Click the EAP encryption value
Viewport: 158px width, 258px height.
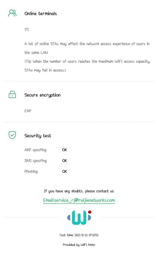(28, 111)
